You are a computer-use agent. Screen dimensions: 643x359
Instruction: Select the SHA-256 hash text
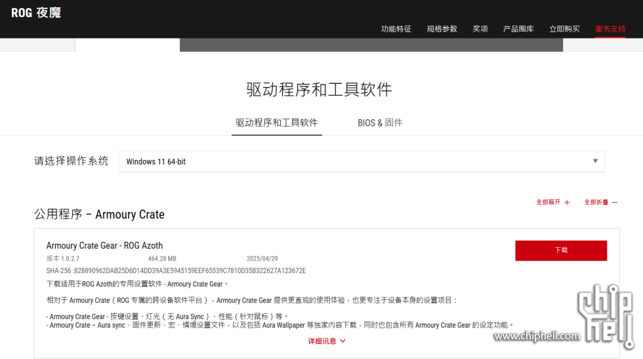click(x=176, y=271)
